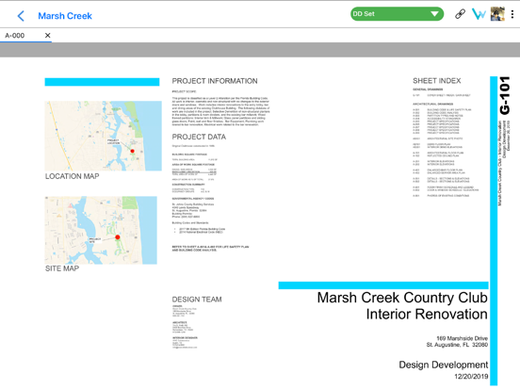Open the three-dot more options menu
Viewport: 520px width, 390px height.
tap(512, 14)
